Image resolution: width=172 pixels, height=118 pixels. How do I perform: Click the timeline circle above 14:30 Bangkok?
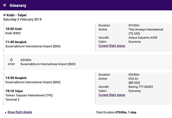pyautogui.click(x=4, y=73)
